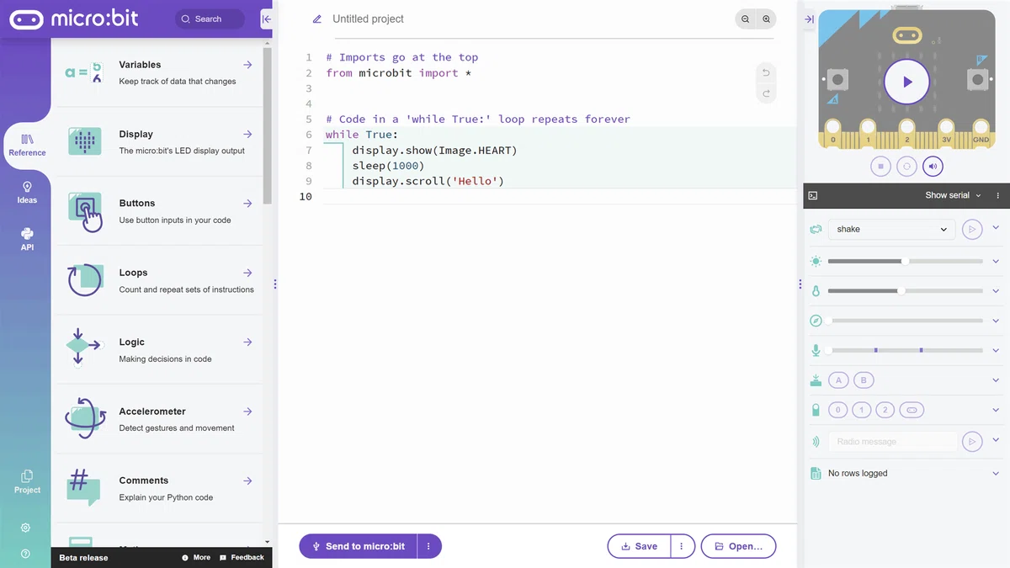The height and width of the screenshot is (568, 1010).
Task: Toggle logo touch pin input
Action: [912, 411]
